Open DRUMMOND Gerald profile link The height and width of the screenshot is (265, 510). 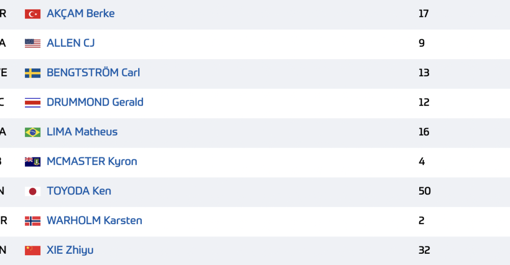point(95,102)
